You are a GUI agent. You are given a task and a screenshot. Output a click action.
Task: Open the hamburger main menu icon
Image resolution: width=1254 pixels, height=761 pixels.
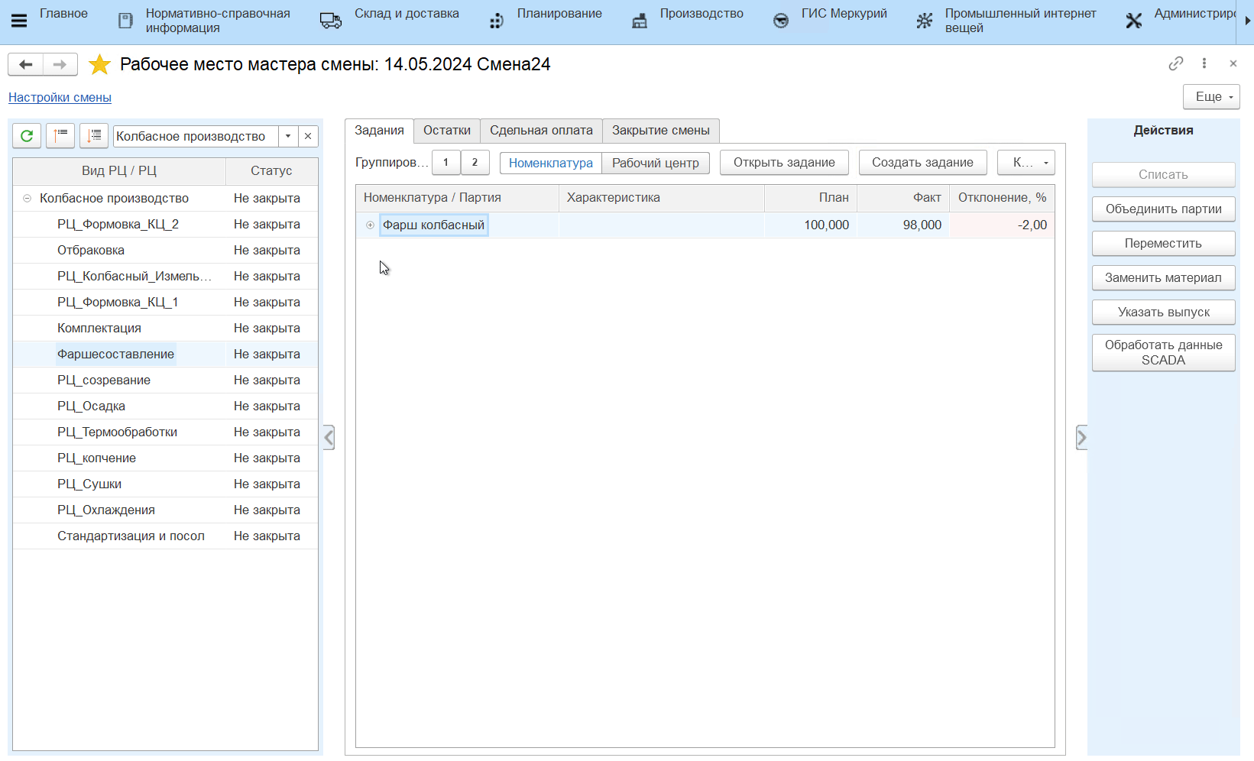pyautogui.click(x=19, y=21)
